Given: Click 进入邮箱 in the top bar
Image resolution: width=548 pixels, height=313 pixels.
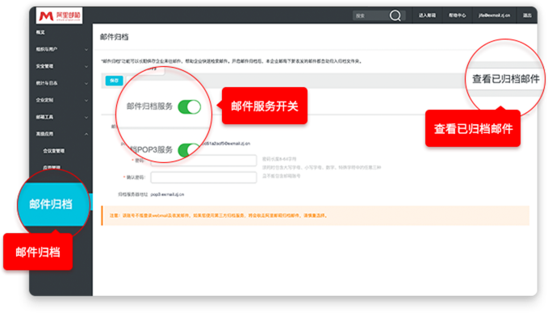Looking at the screenshot, I should [427, 15].
